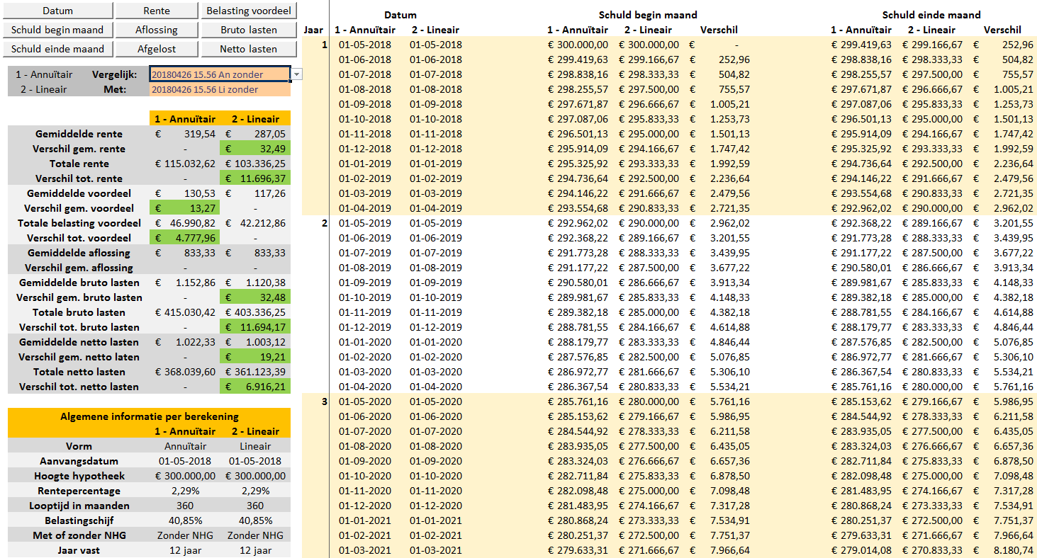
Task: Select tax benefit total € 42.212,86
Action: tap(255, 223)
